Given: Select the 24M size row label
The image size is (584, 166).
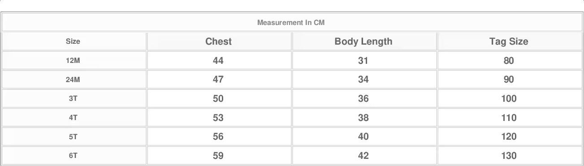Looking at the screenshot, I should [74, 79].
